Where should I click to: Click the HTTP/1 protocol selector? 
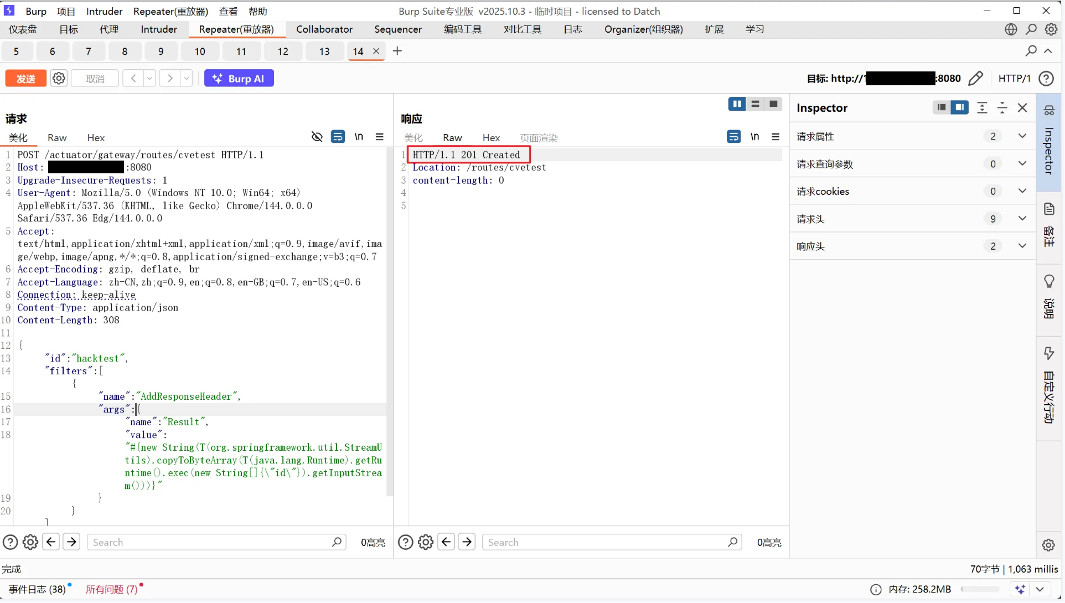(1014, 79)
